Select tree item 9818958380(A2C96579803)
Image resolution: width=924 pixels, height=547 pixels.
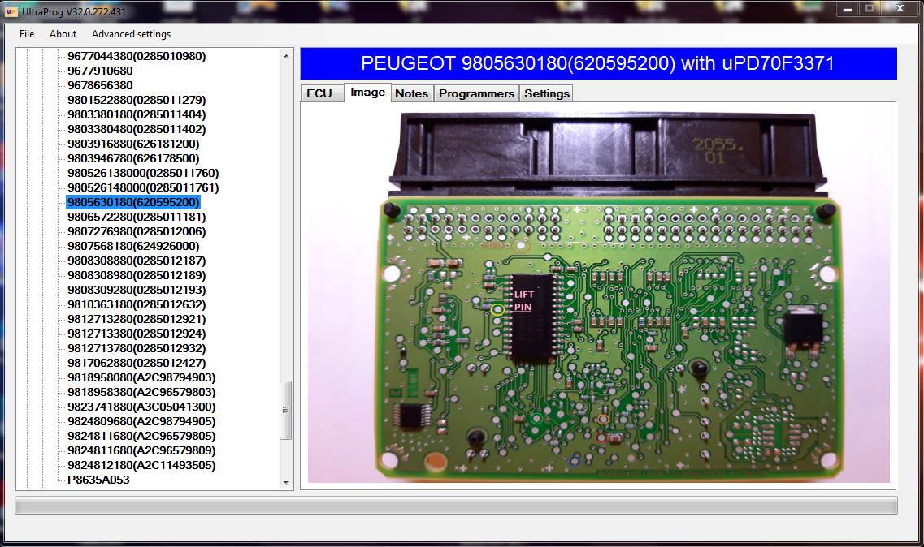pyautogui.click(x=141, y=392)
